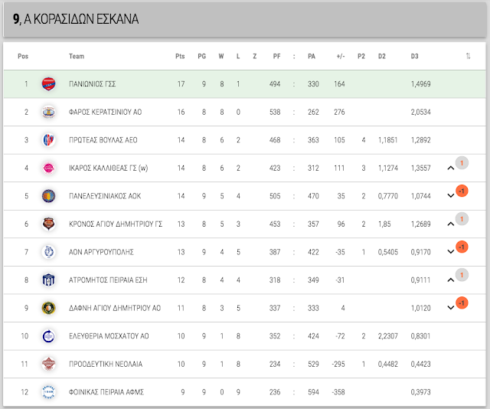Click the pink ΙΚΑΡΟΣ ΚΑΛΛΙΘΕΑΣ logo
This screenshot has width=490, height=409.
point(48,168)
